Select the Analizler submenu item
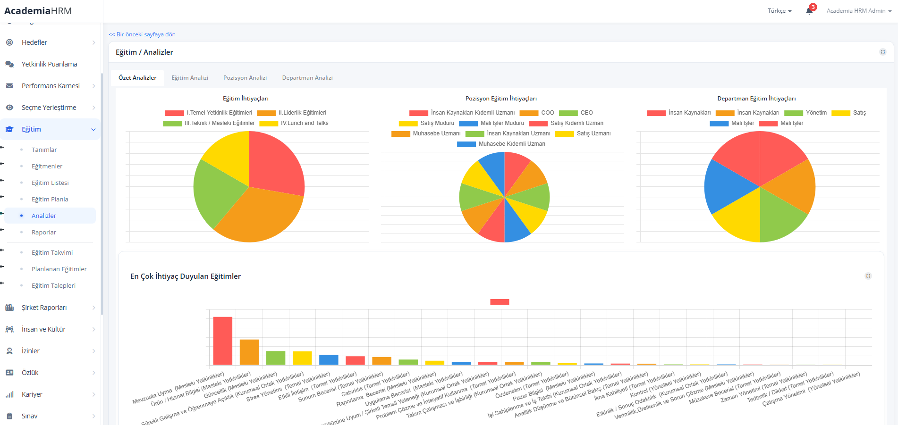Viewport: 898px width, 425px height. point(50,216)
